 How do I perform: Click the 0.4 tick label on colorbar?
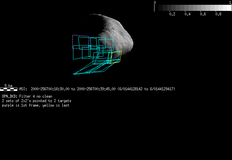coord(187,14)
